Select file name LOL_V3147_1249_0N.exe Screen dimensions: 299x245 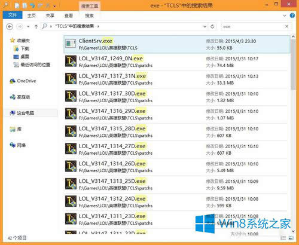[111, 59]
